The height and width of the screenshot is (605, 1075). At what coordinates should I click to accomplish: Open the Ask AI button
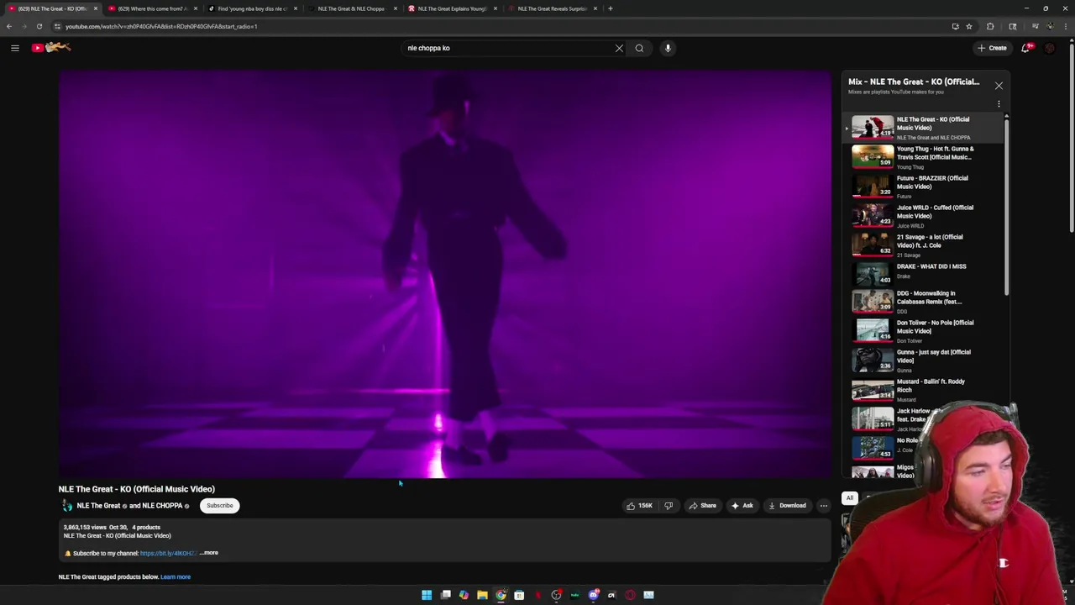pos(742,506)
